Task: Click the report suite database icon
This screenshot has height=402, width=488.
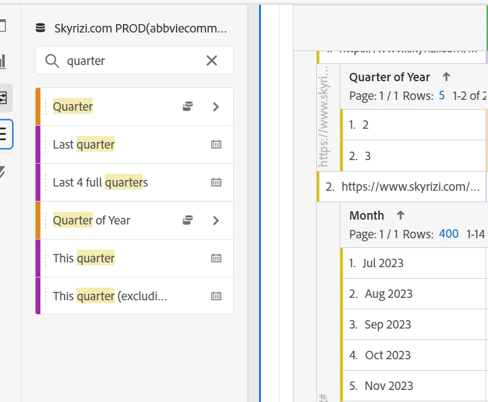Action: (x=40, y=28)
